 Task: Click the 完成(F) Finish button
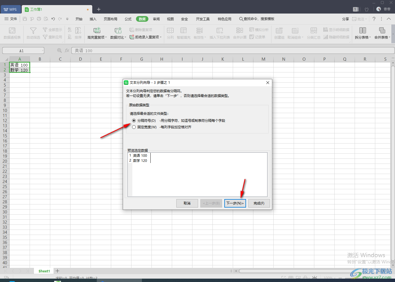259,203
